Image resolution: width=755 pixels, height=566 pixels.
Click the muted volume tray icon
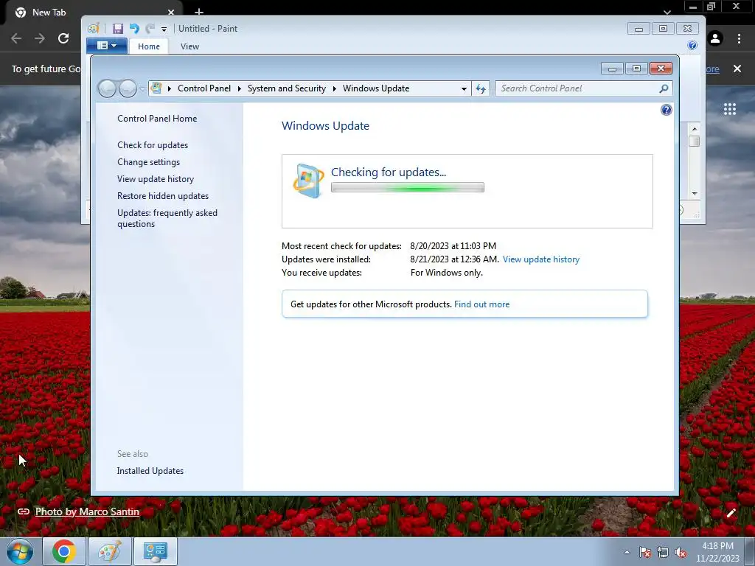point(681,552)
